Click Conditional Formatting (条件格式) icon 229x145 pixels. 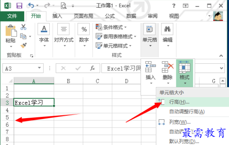coord(99,27)
